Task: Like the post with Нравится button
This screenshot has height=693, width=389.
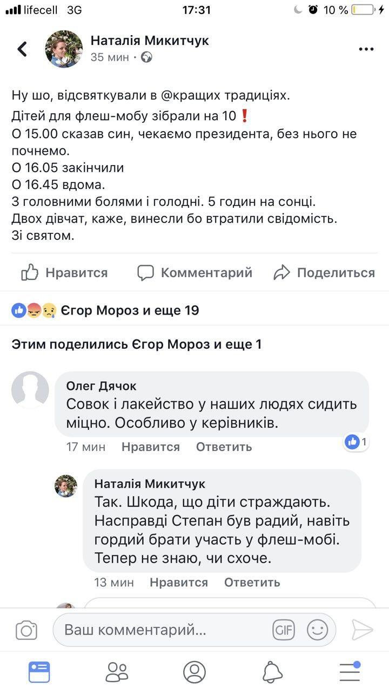Action: click(x=64, y=272)
